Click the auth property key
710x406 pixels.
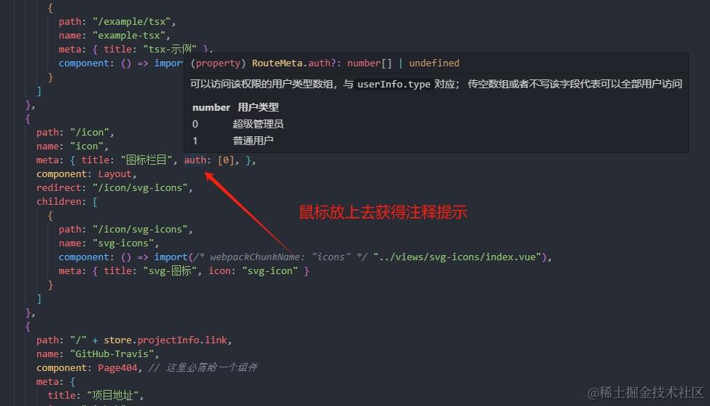pos(195,160)
